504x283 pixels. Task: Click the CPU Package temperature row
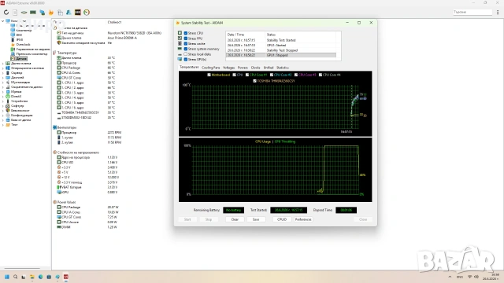86,68
